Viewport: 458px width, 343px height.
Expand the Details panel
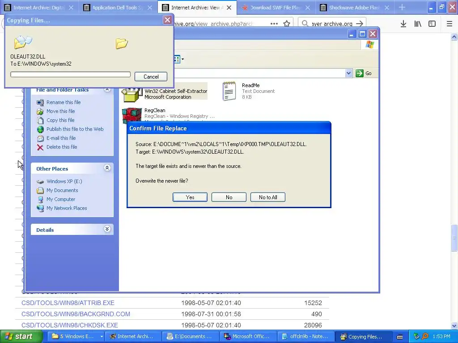[107, 229]
